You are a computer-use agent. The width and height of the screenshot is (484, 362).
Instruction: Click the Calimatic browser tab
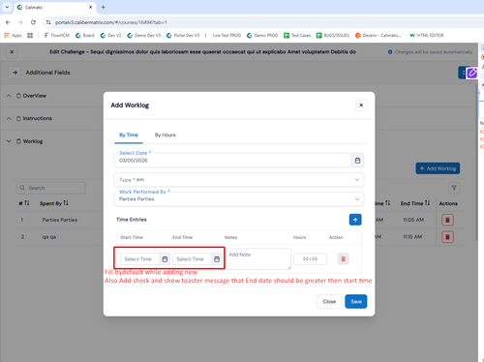pyautogui.click(x=55, y=7)
